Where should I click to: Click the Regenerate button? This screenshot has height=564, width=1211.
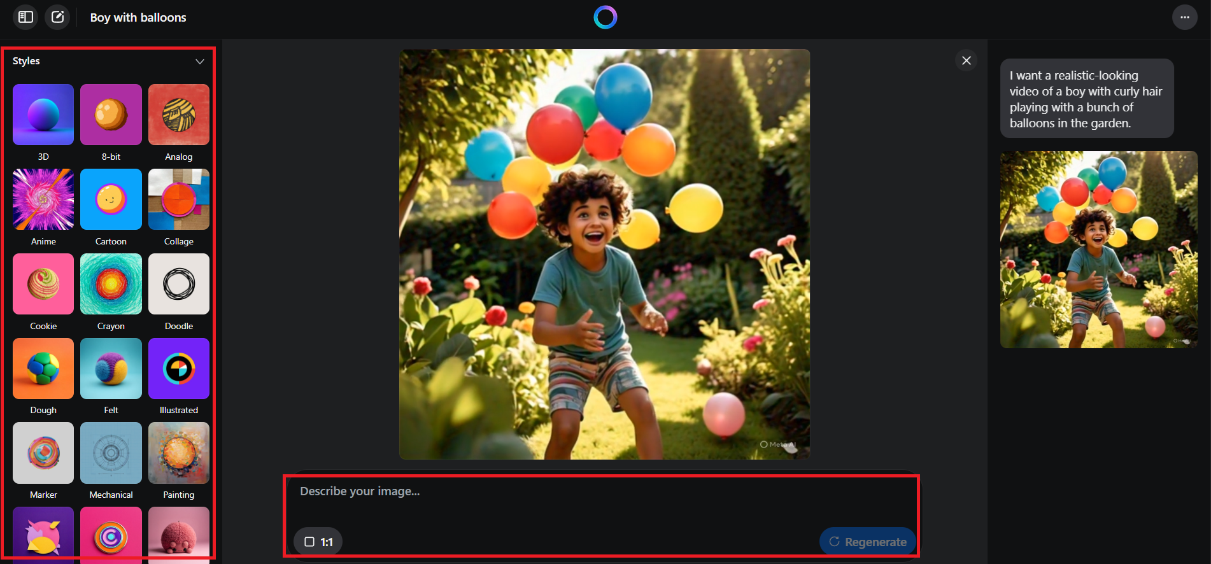point(867,542)
